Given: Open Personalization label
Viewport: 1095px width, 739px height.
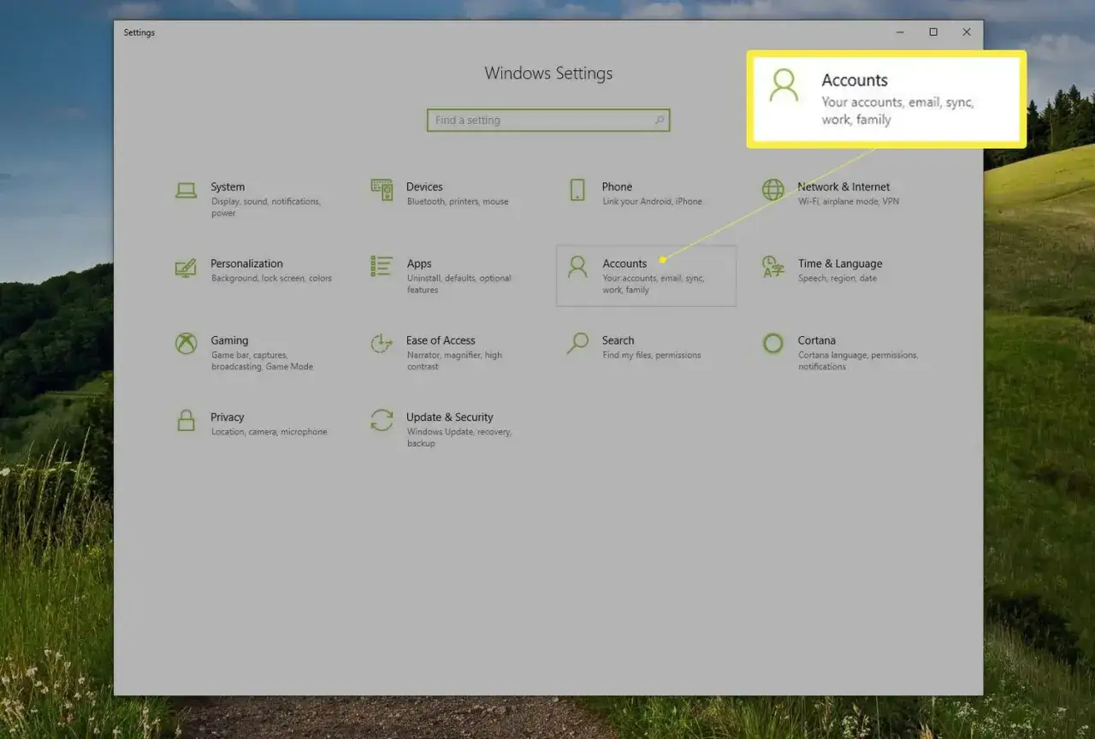Looking at the screenshot, I should click(246, 263).
